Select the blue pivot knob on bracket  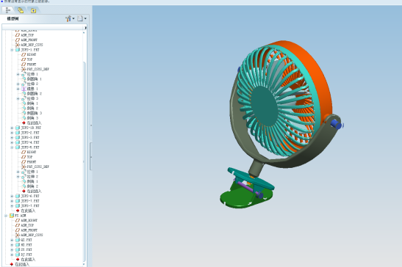[x=337, y=125]
